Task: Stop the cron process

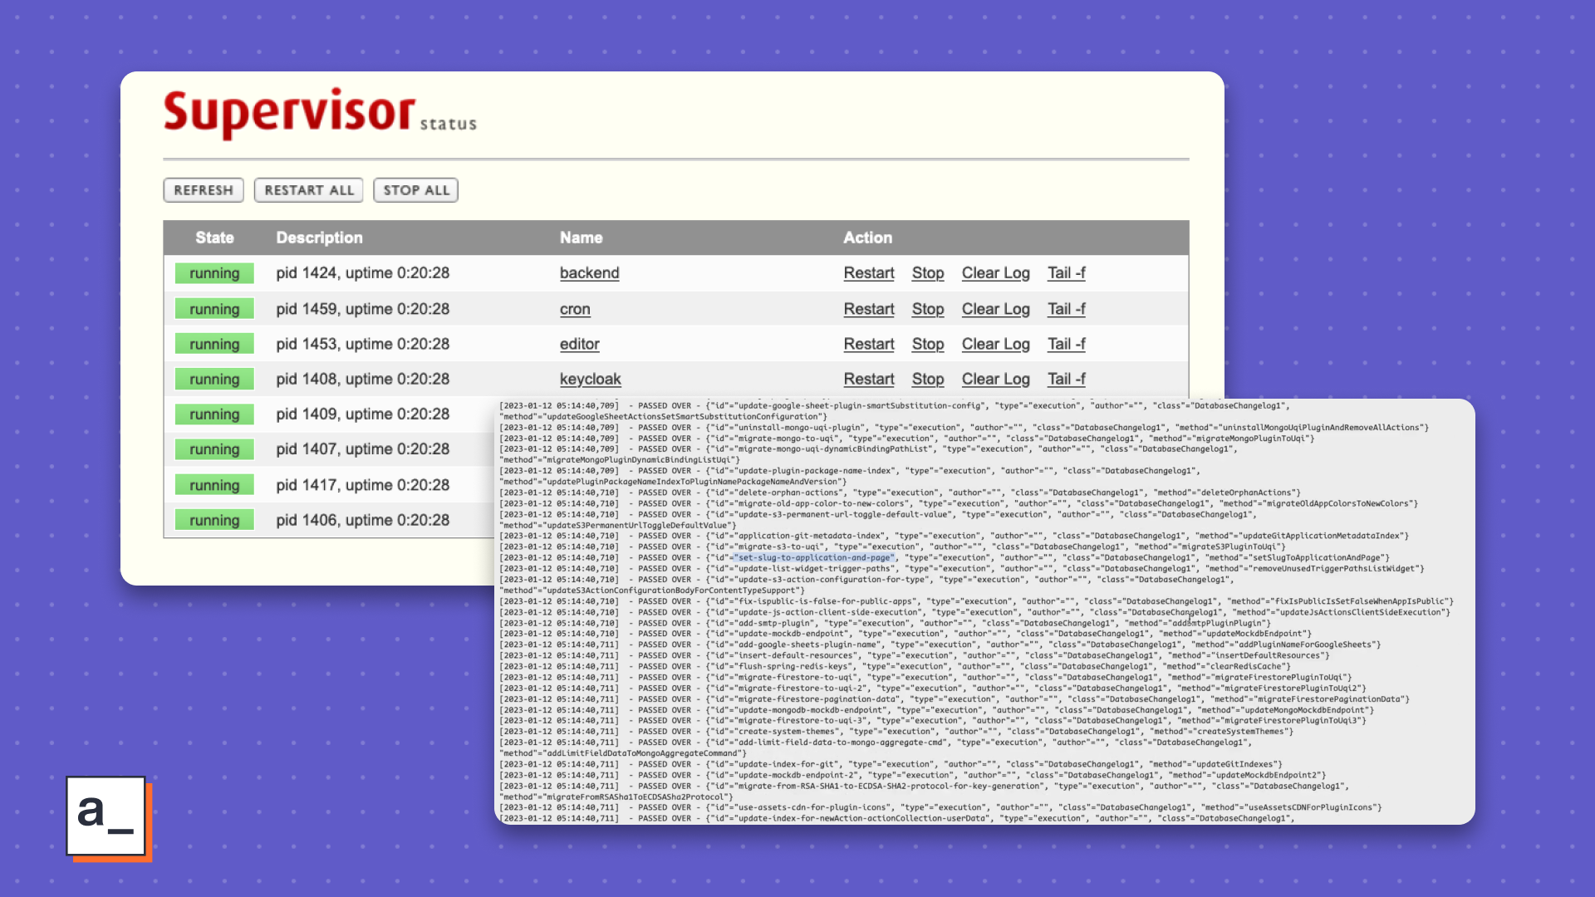Action: [x=927, y=309]
